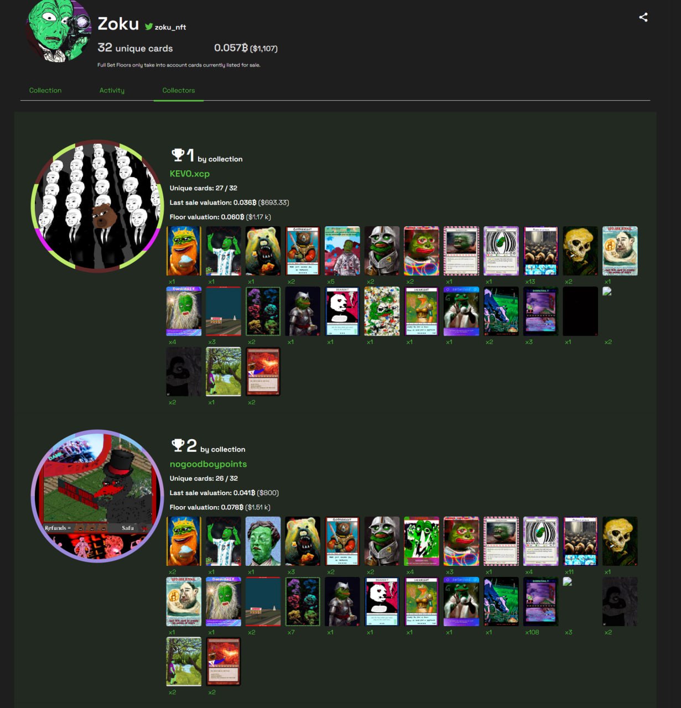Open KEVO.xcp's yellow skull card
This screenshot has width=681, height=708.
pos(580,251)
